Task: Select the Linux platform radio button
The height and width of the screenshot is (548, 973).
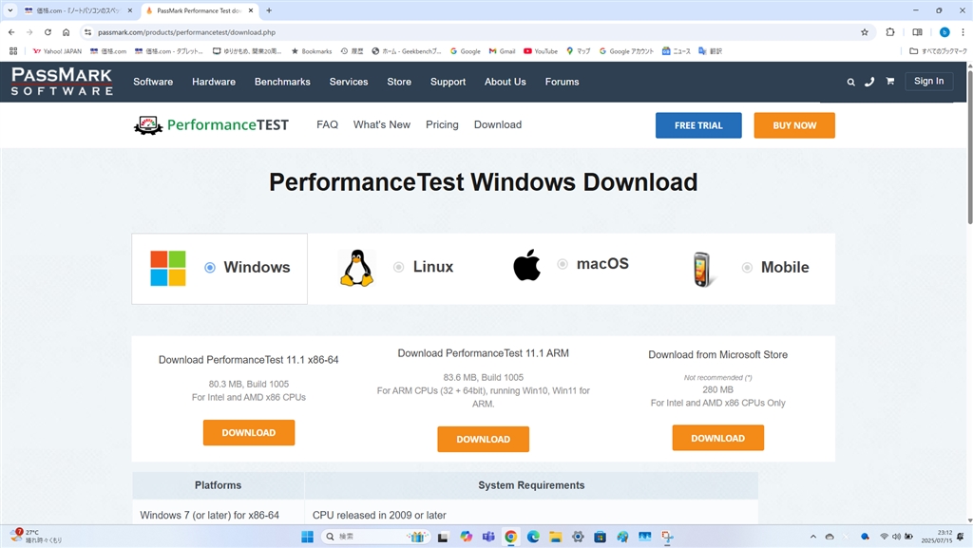Action: point(398,267)
